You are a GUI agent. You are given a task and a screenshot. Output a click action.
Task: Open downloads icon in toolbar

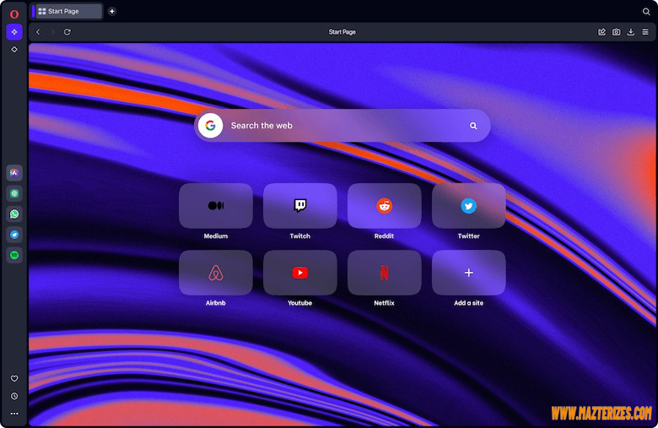[631, 32]
